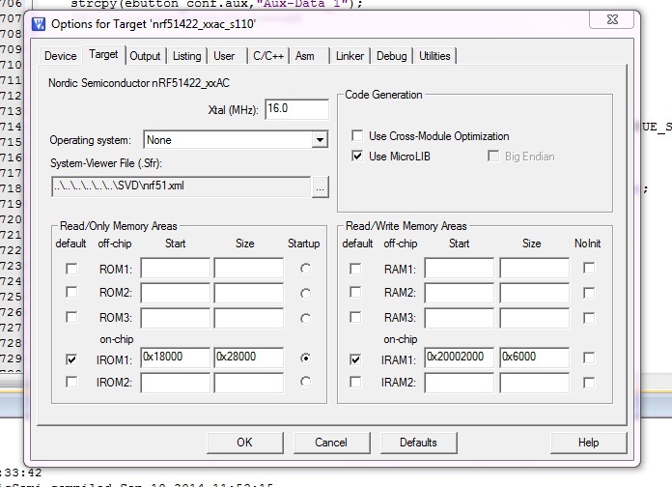
Task: Click the IRAM2 Start field
Action: 460,383
